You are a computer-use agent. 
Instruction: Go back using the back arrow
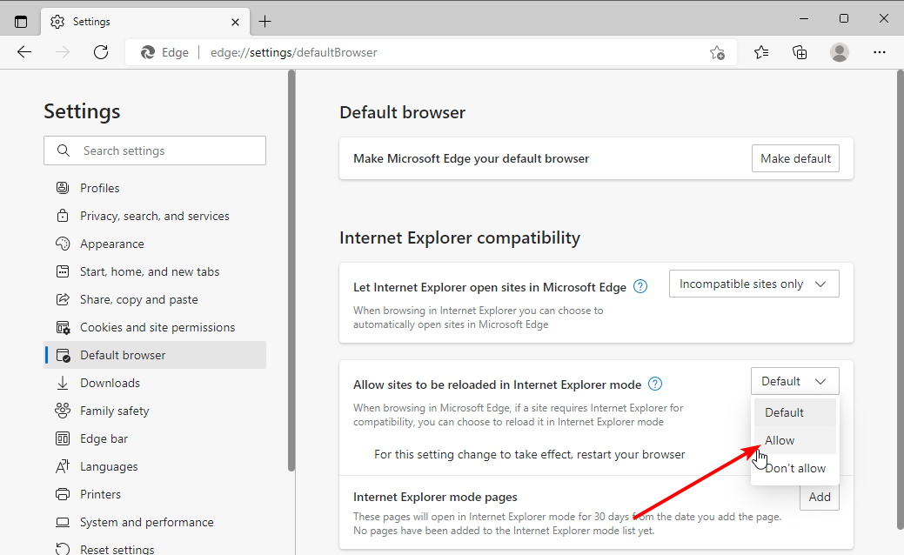tap(24, 52)
